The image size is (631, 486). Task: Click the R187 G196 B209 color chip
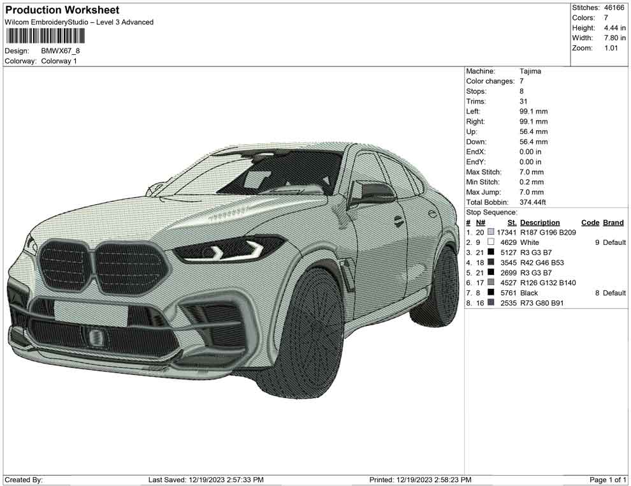pyautogui.click(x=491, y=232)
